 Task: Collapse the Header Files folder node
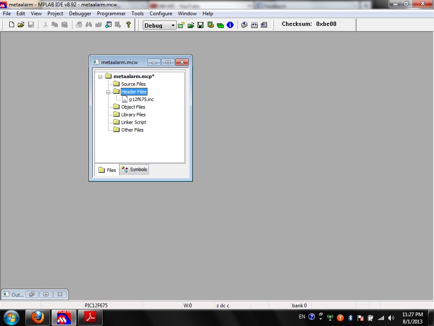(x=108, y=92)
